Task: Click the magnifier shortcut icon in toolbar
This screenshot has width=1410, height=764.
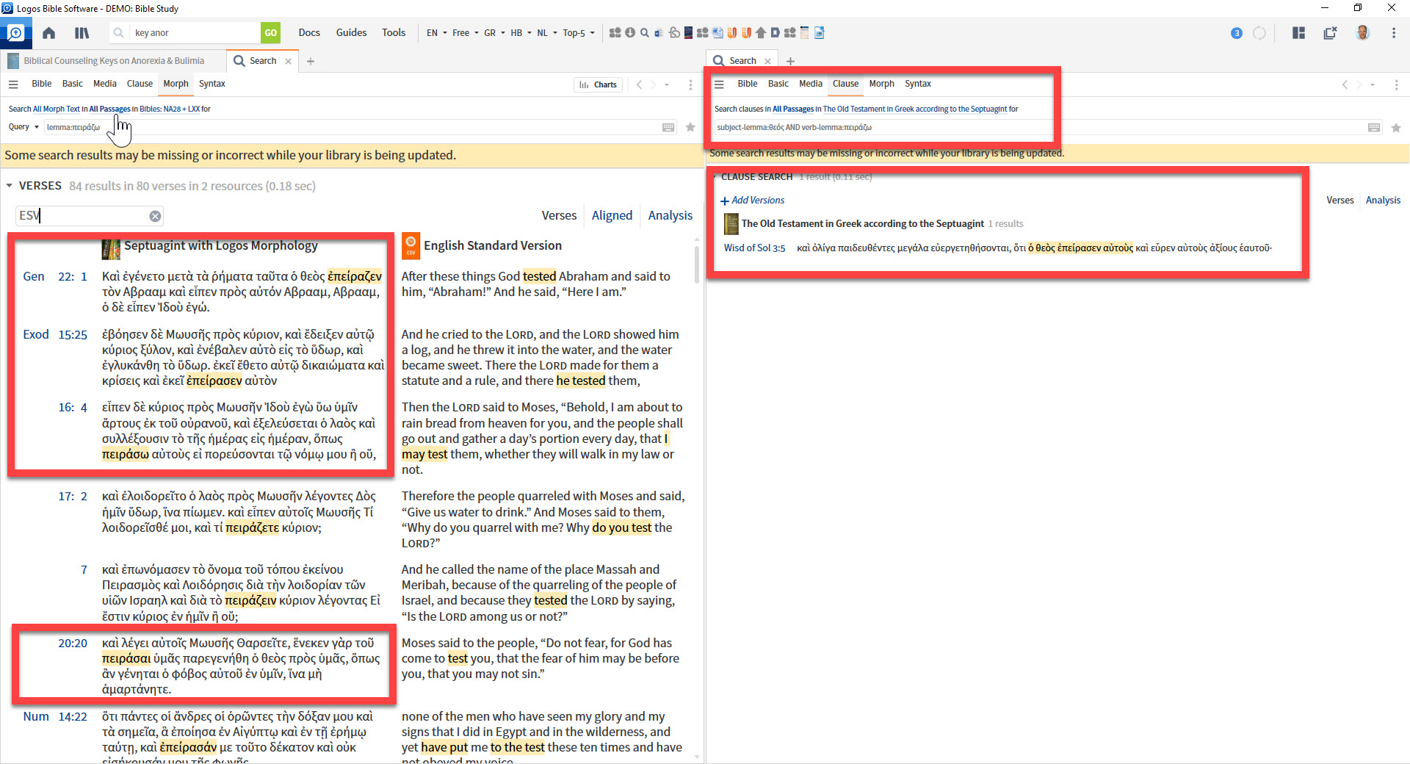Action: click(645, 32)
